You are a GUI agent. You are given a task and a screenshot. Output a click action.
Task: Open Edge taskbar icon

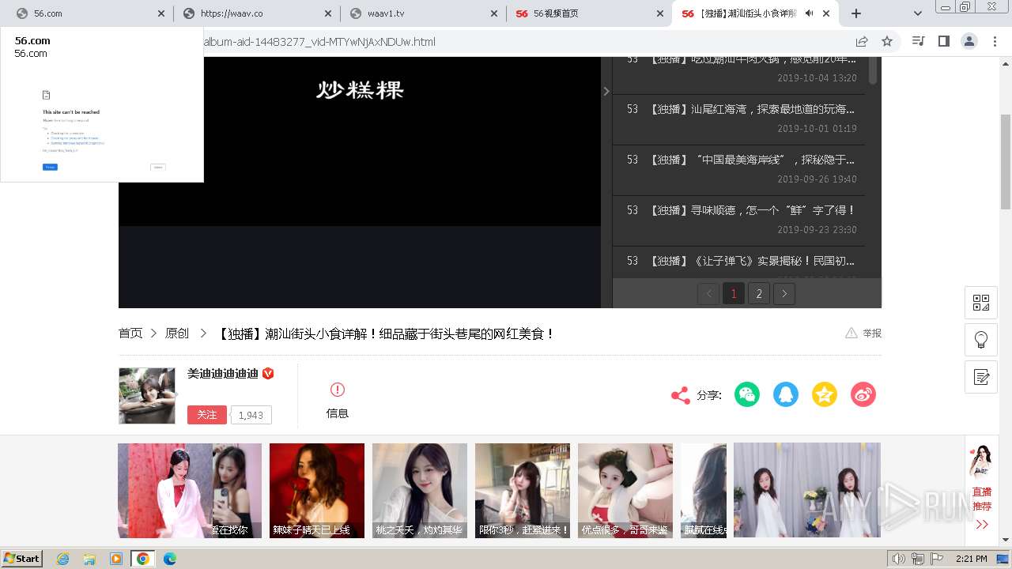click(170, 559)
